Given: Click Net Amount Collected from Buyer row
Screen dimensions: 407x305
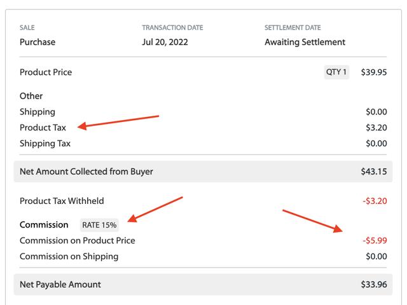Looking at the screenshot, I should pos(203,172).
